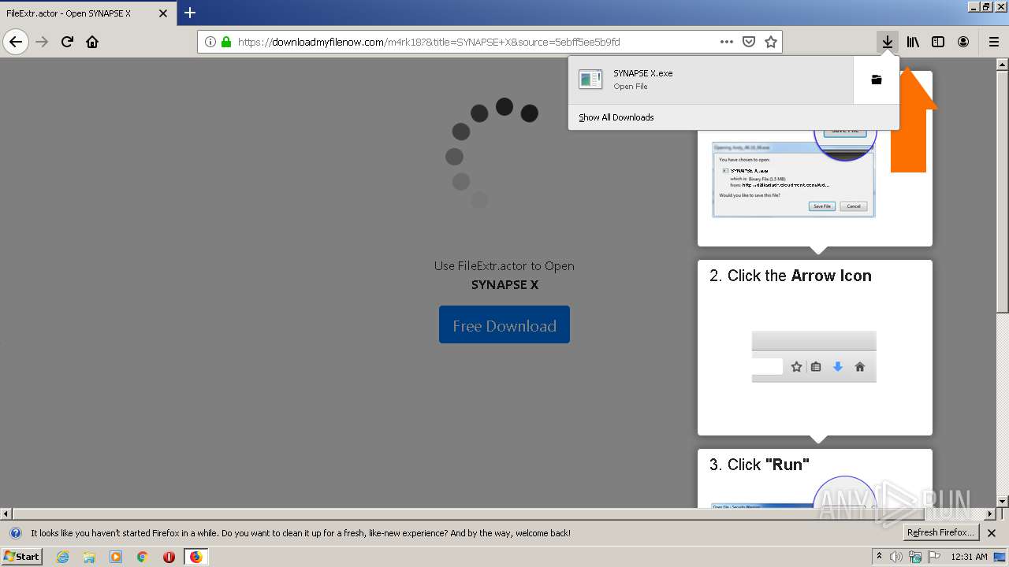The height and width of the screenshot is (567, 1009).
Task: Launch Opera browser from taskbar
Action: 169,557
